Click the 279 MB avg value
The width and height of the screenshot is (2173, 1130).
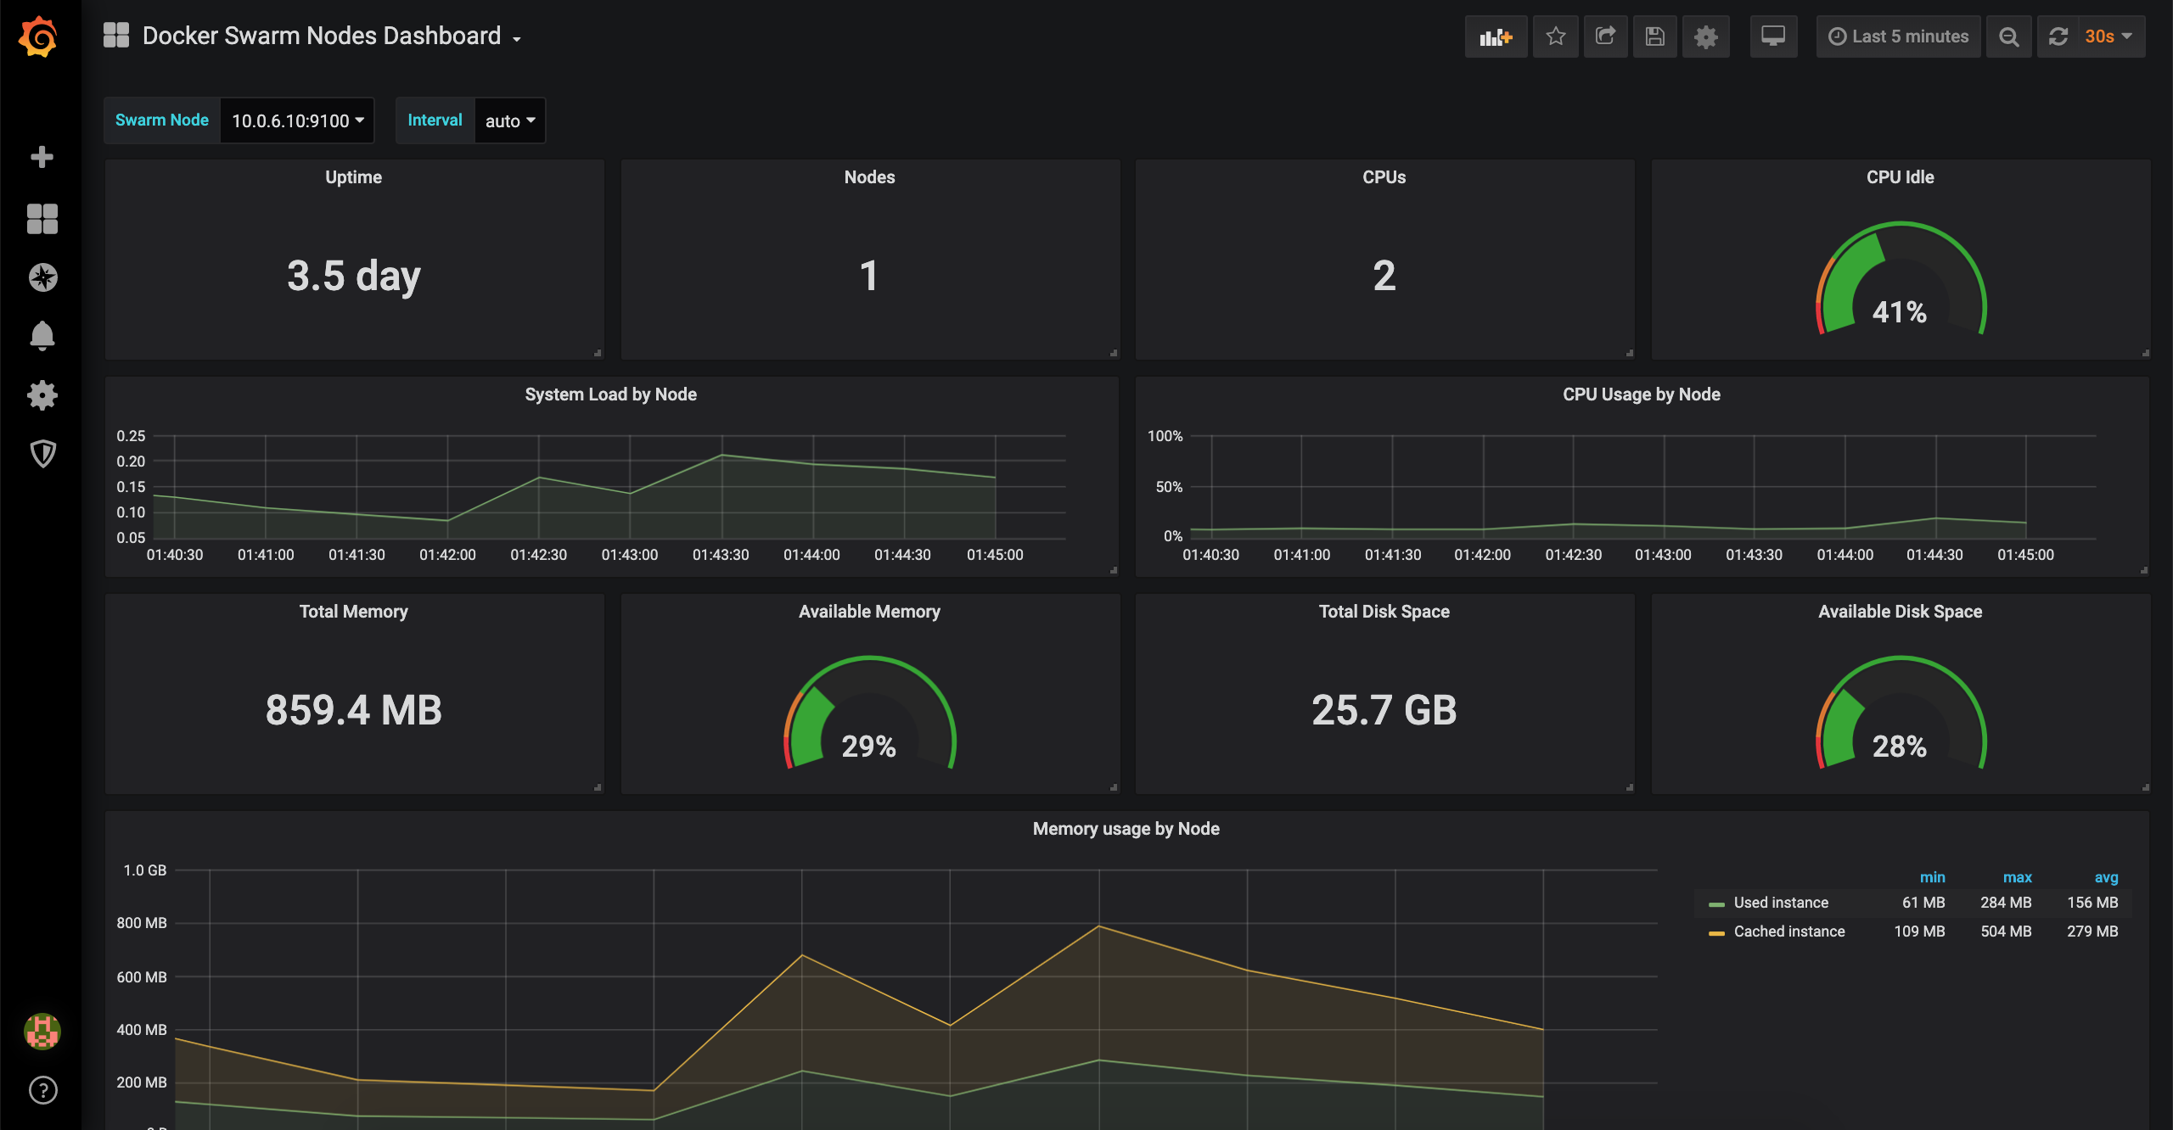[2092, 931]
